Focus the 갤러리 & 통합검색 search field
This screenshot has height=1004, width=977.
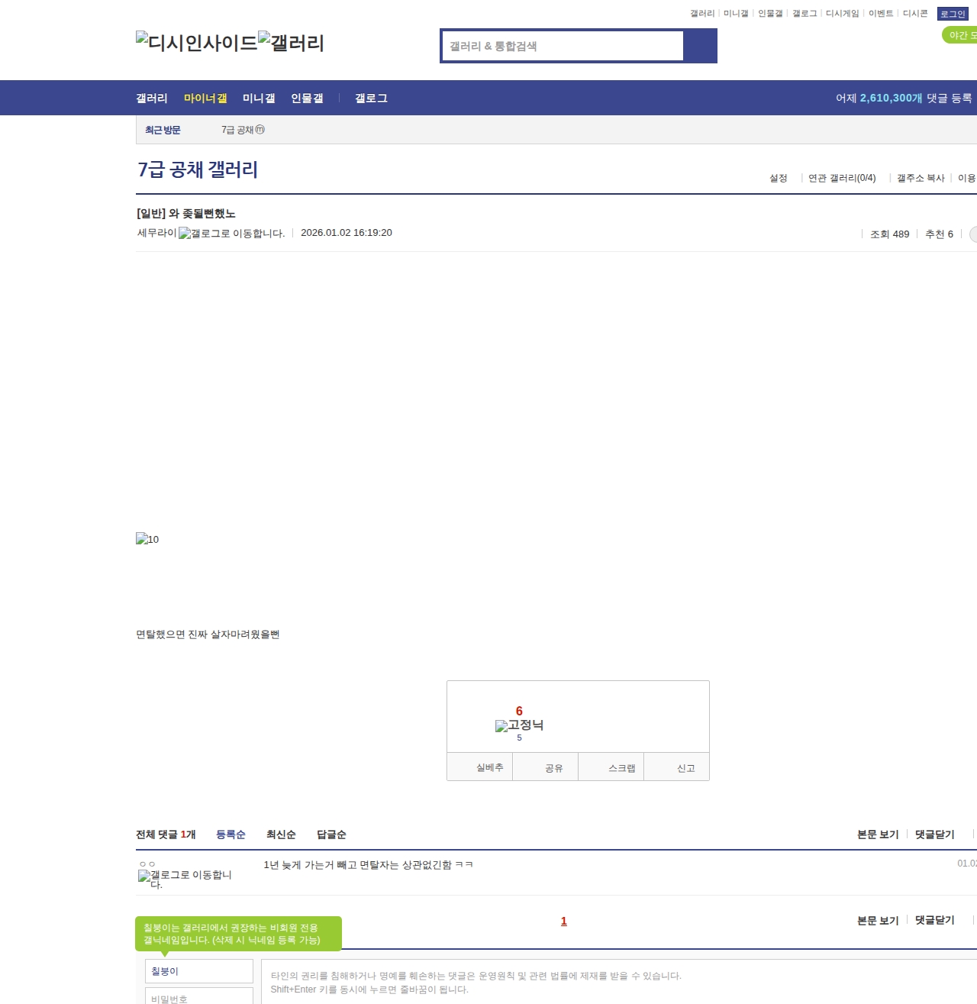click(x=563, y=46)
